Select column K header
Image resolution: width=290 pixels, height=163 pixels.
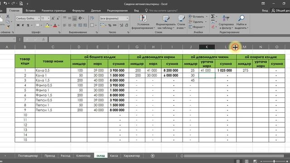[x=207, y=47]
